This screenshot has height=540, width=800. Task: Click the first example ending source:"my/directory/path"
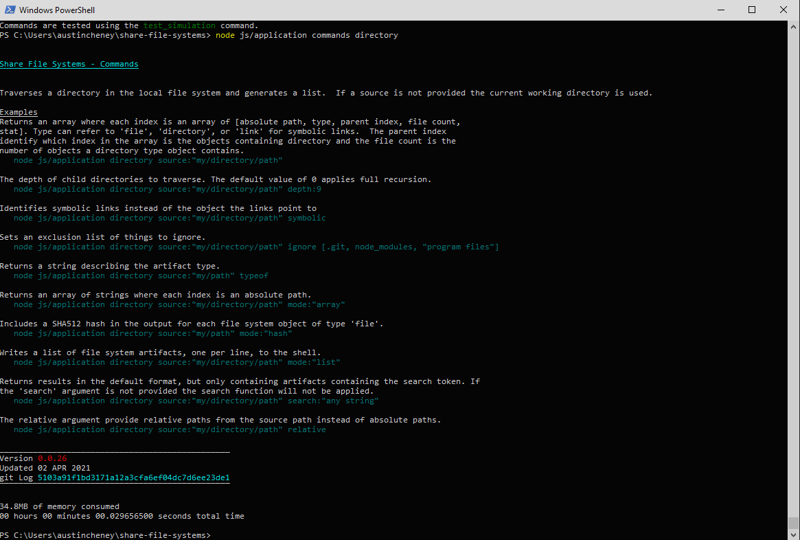pos(148,160)
